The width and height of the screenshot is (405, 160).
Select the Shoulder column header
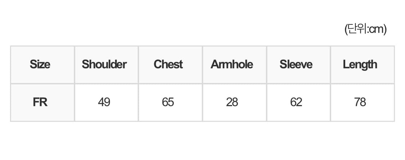pos(104,65)
